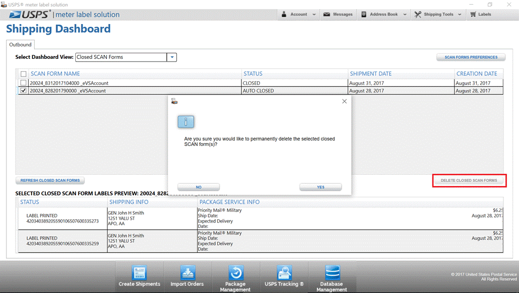Viewport: 519px width, 293px height.
Task: Open Database Management in bottom bar
Action: pyautogui.click(x=332, y=277)
